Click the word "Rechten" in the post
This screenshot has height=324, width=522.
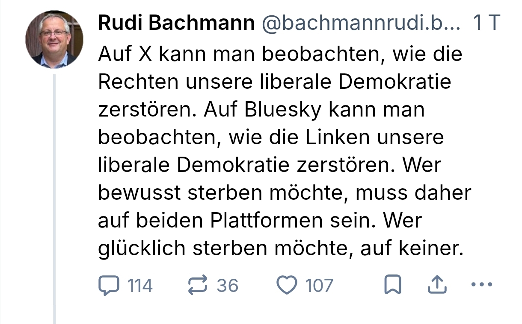pyautogui.click(x=139, y=82)
